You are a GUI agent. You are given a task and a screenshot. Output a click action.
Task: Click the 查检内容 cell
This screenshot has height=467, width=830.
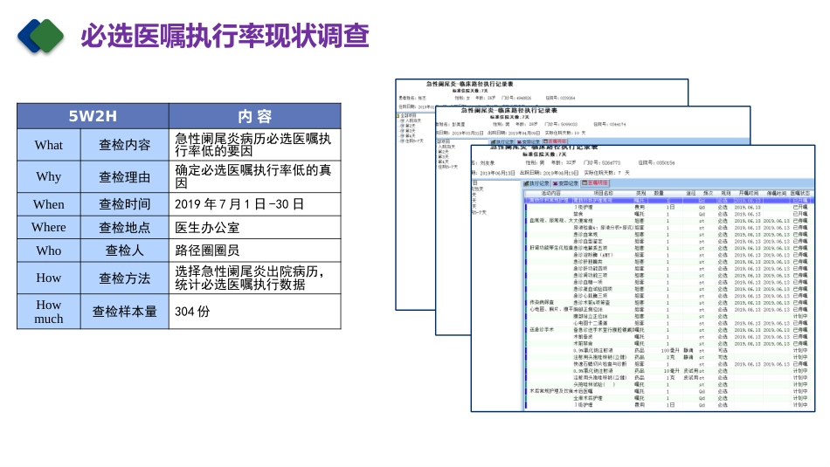pos(125,145)
